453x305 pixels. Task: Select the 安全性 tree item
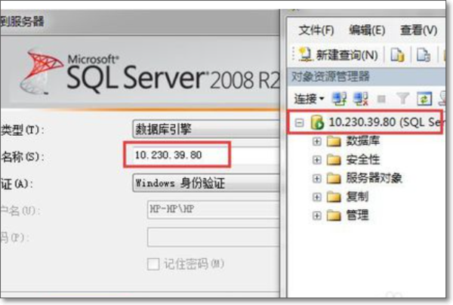click(x=362, y=159)
